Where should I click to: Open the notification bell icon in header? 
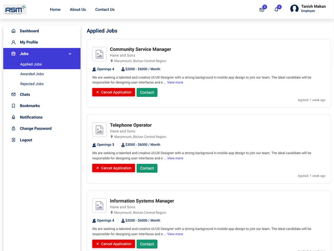(x=276, y=10)
